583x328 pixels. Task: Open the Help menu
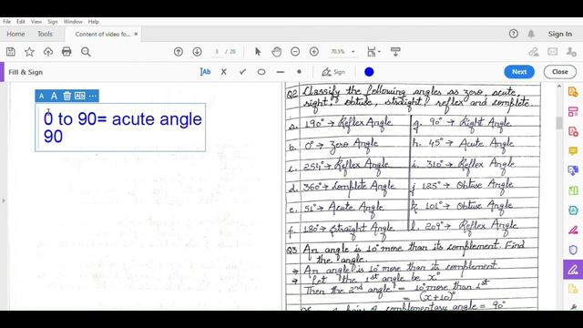coord(93,22)
